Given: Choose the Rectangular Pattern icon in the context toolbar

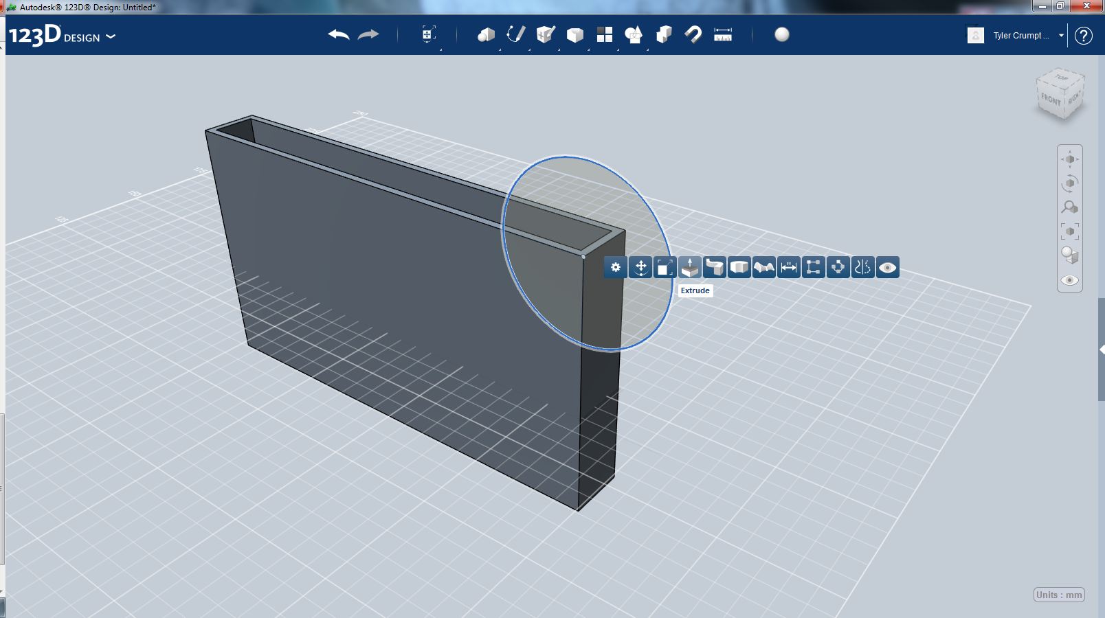Looking at the screenshot, I should [814, 267].
